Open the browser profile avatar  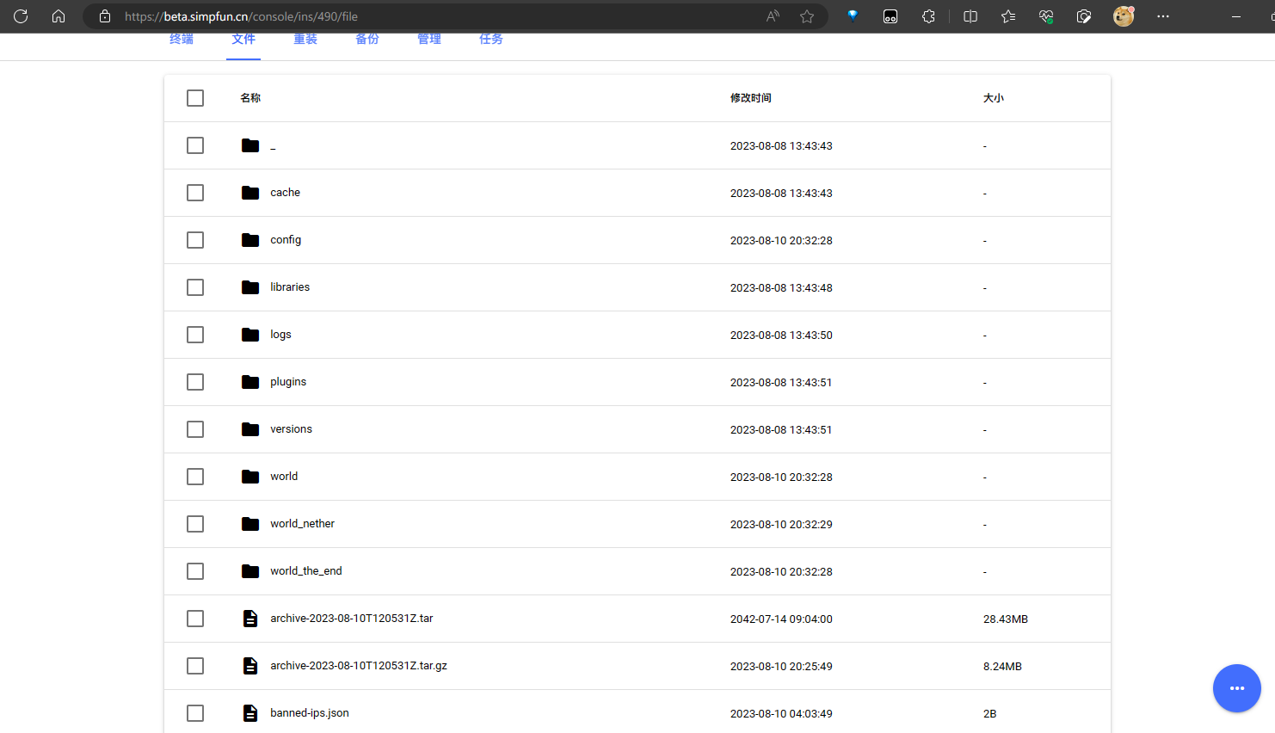pyautogui.click(x=1123, y=16)
